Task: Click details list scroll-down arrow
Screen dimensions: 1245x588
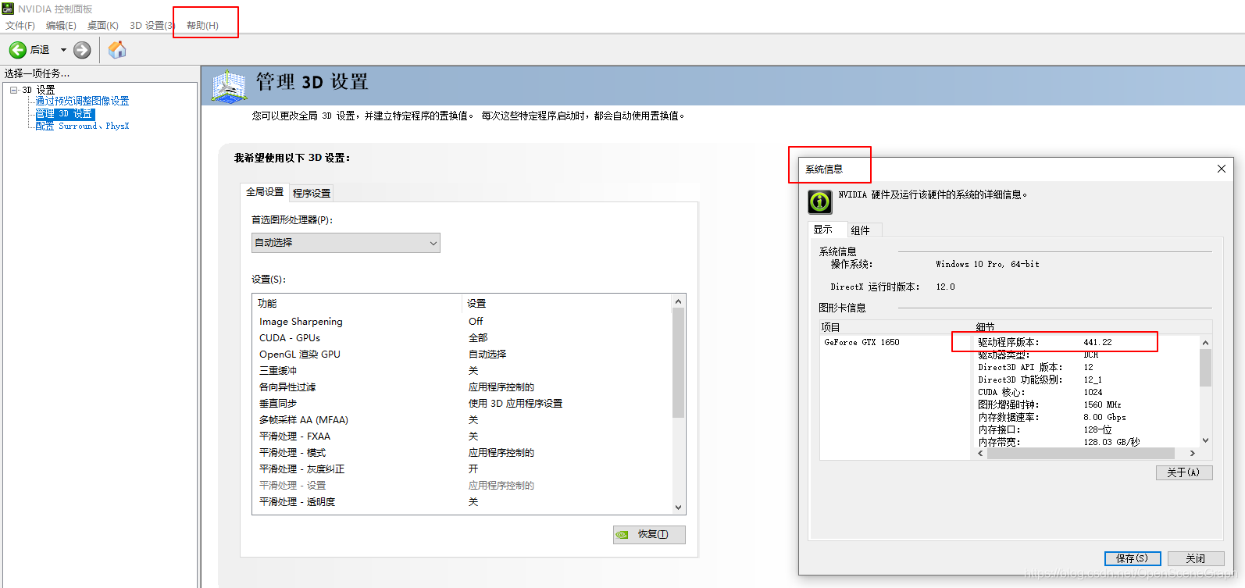Action: pyautogui.click(x=1205, y=440)
